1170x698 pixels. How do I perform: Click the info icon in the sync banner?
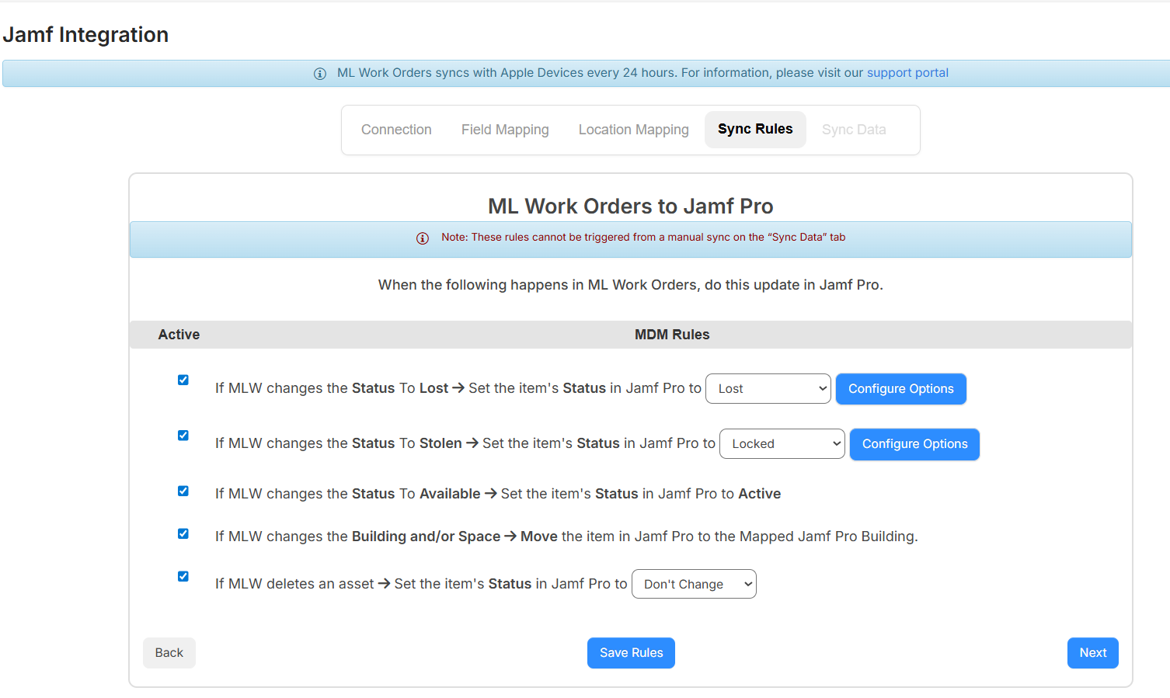pyautogui.click(x=319, y=74)
